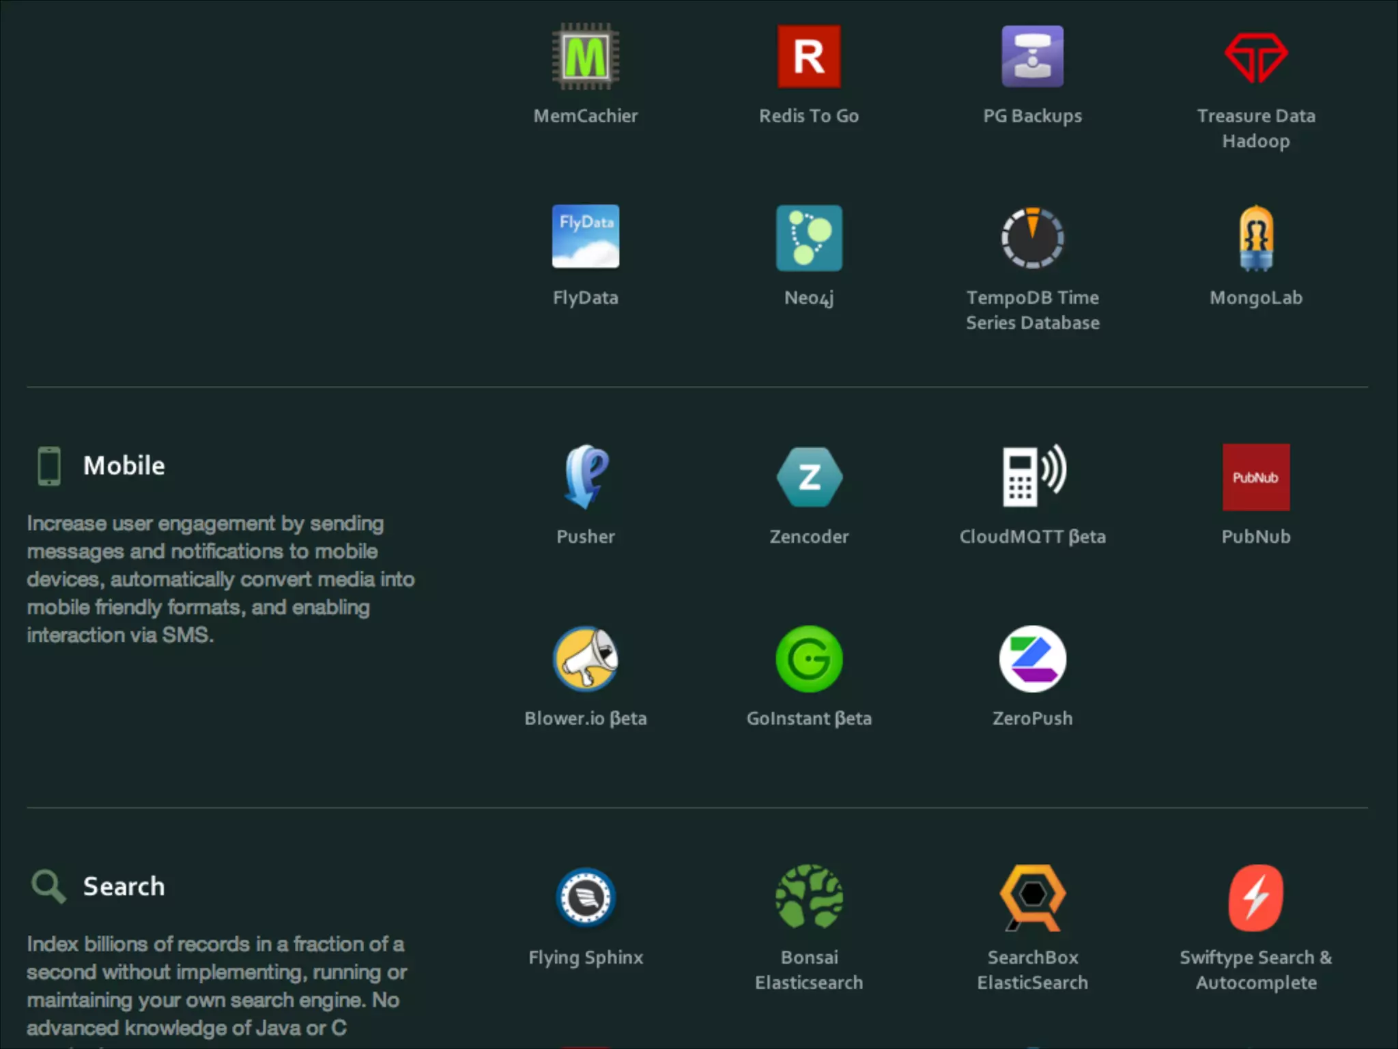
Task: Click the Blower.io megaphone icon
Action: 585,658
